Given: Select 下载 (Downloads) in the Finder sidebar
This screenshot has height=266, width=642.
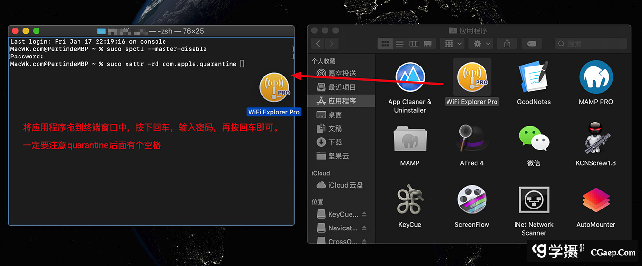Looking at the screenshot, I should 335,142.
